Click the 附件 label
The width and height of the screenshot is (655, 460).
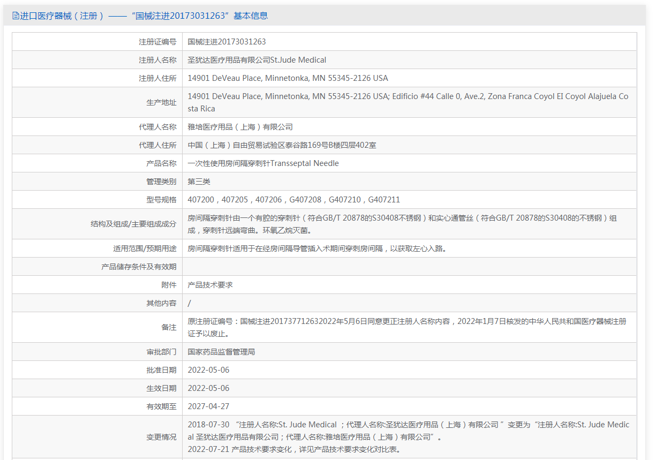coord(169,285)
